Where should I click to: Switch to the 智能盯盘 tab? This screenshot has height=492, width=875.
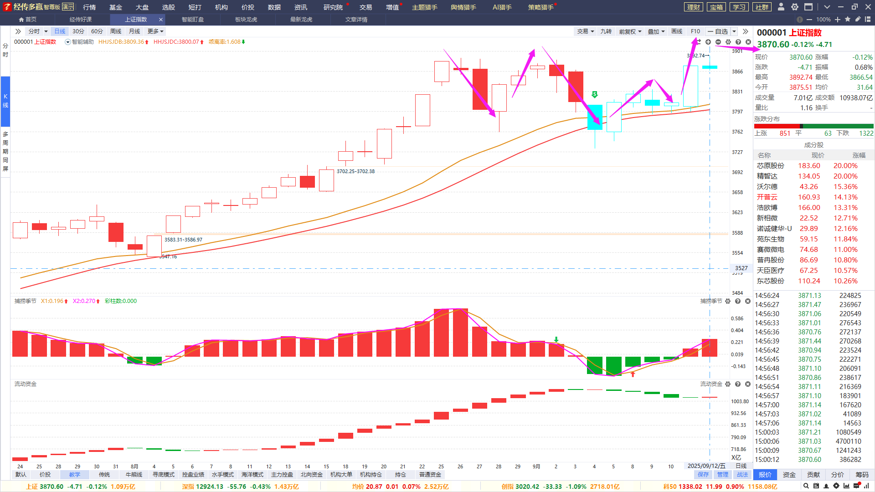[x=193, y=20]
